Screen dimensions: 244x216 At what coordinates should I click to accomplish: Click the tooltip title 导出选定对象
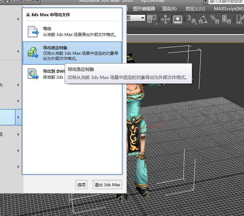pyautogui.click(x=81, y=69)
